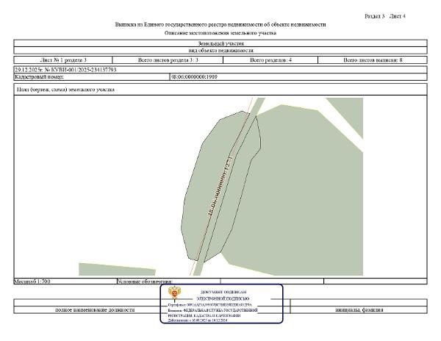
Task: Click the 'Всего разделов: 4' cell
Action: pos(270,60)
